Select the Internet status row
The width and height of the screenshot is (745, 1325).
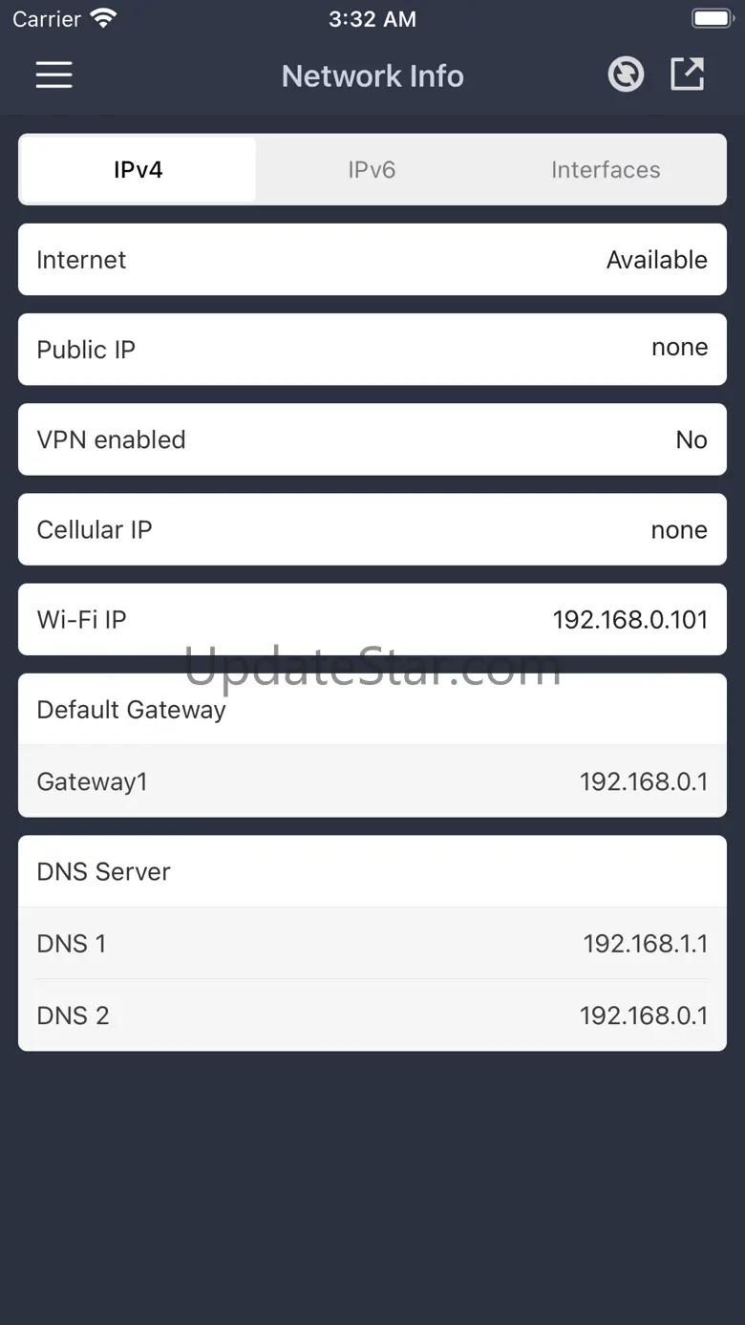coord(372,260)
